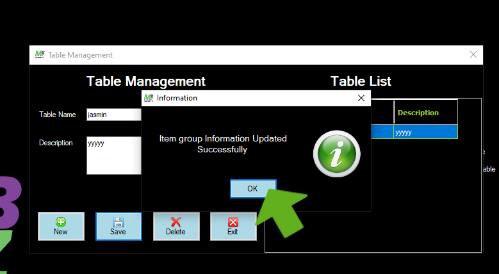This screenshot has width=499, height=274.
Task: Close the Table Management window
Action: tap(473, 55)
